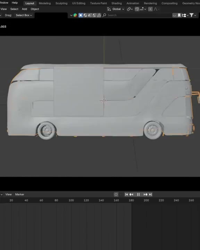This screenshot has width=200, height=250.
Task: Click frame 60 on timeline ruler
Action: pos(41,200)
